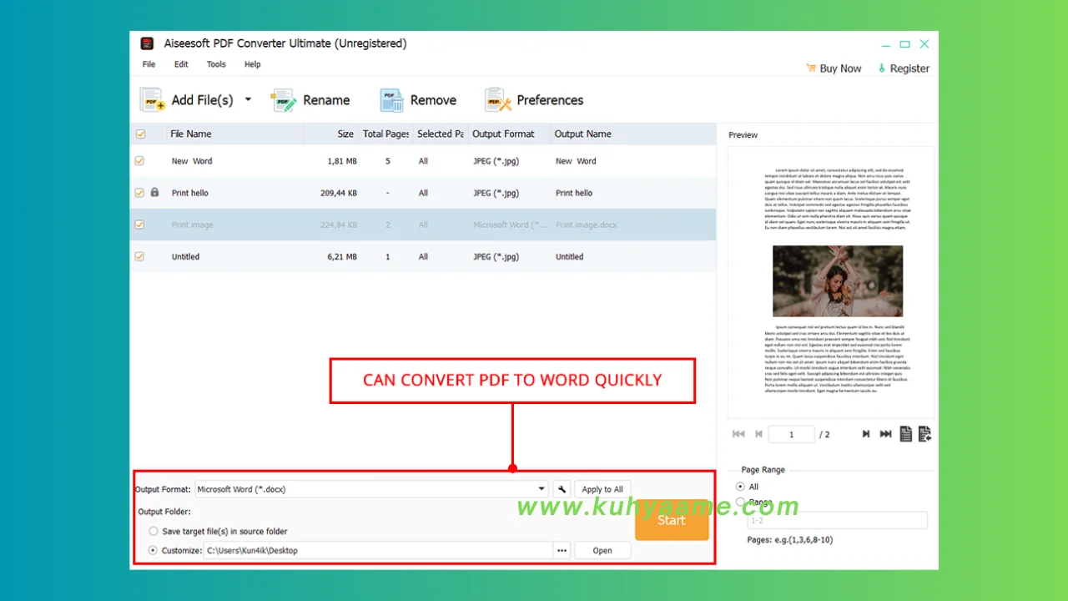This screenshot has height=601, width=1068.
Task: Browse output folder with ellipsis button
Action: [x=562, y=550]
